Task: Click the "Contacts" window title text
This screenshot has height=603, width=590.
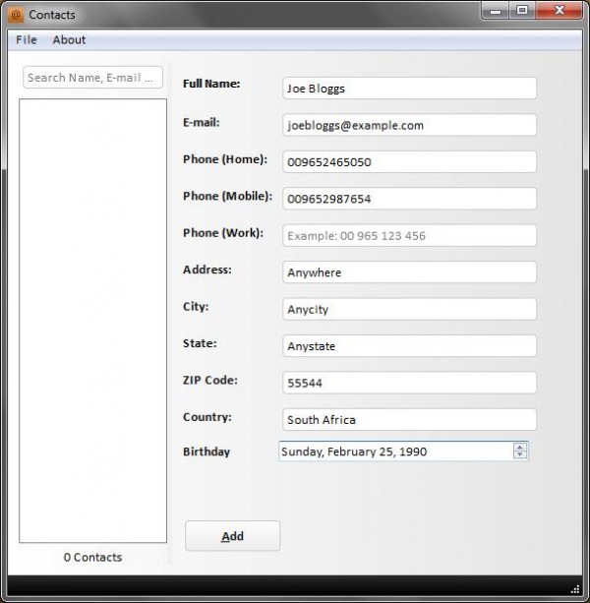Action: pos(52,15)
